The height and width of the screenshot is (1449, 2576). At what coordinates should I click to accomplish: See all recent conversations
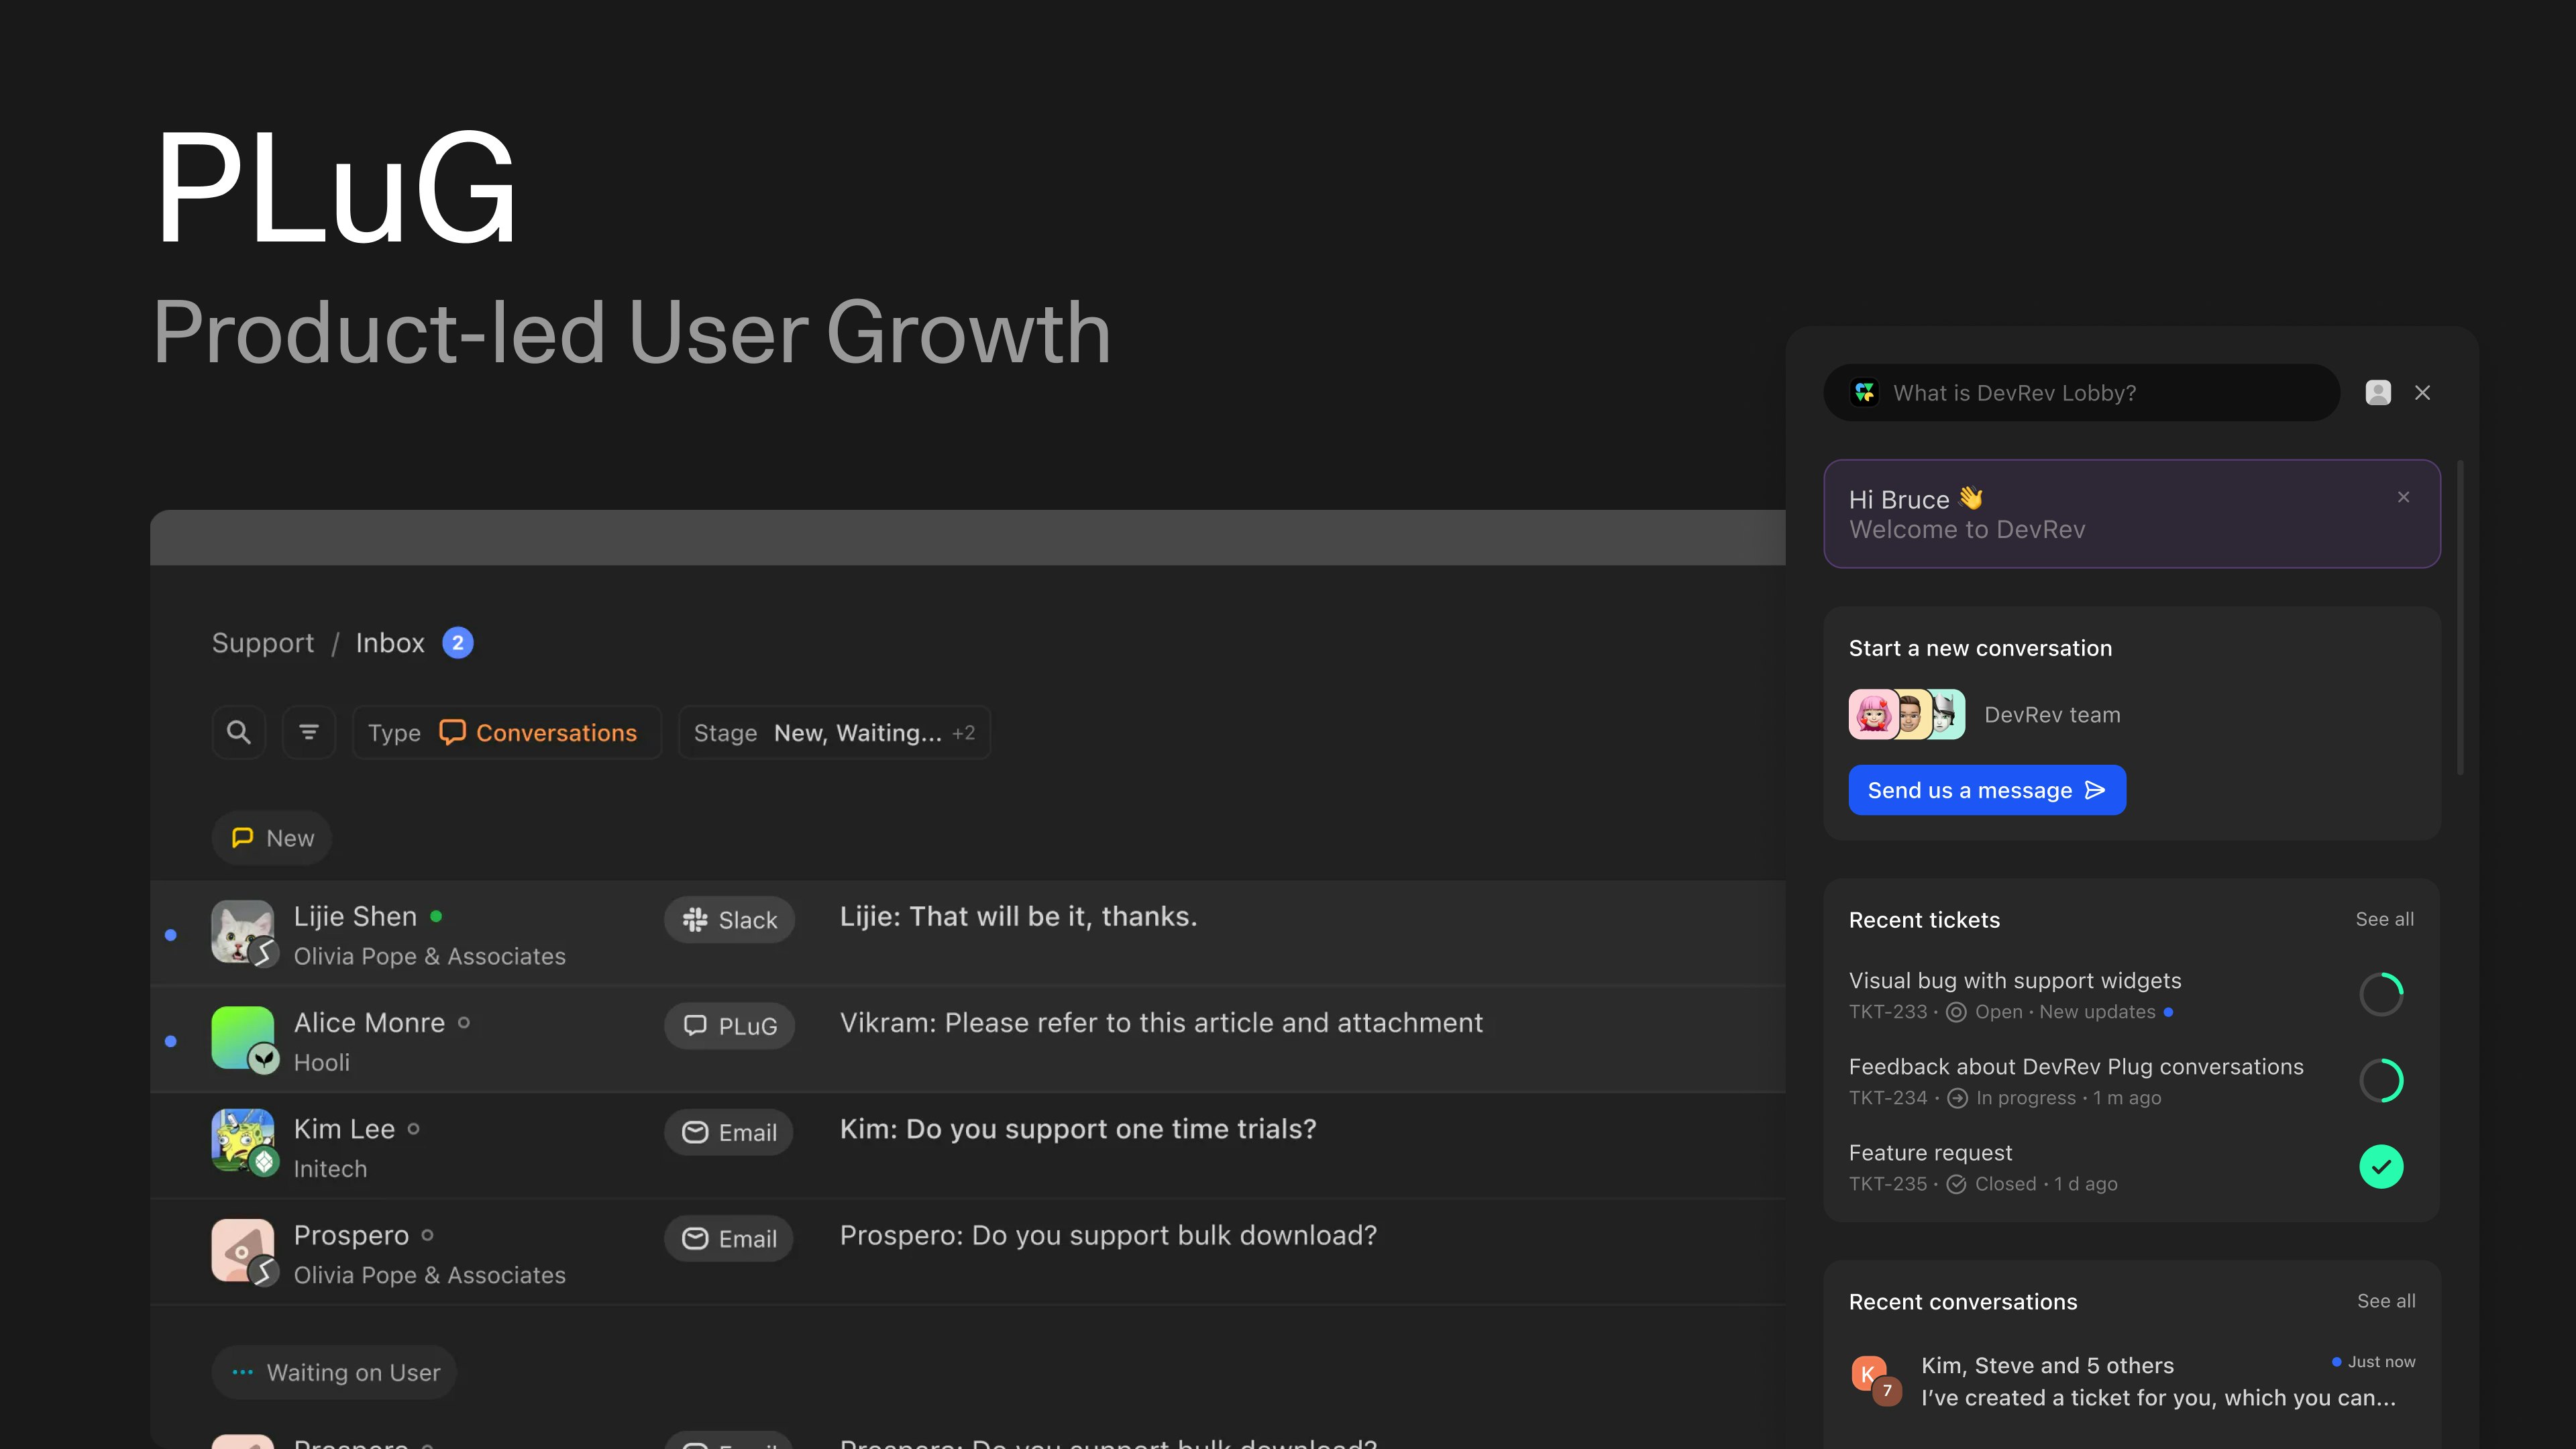pos(2386,1301)
